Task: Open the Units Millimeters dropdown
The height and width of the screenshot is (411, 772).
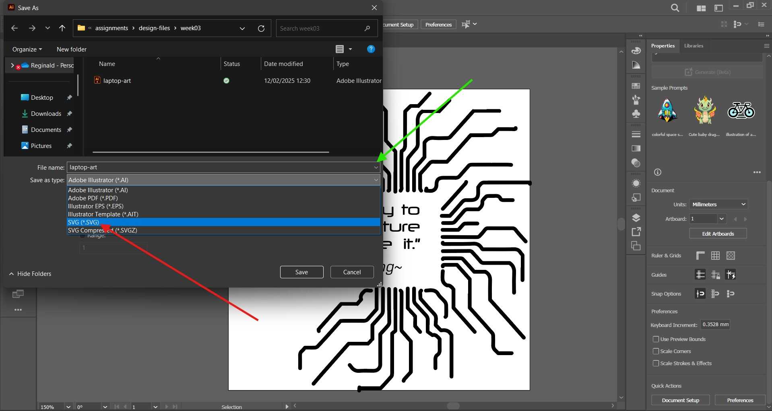Action: pos(718,204)
